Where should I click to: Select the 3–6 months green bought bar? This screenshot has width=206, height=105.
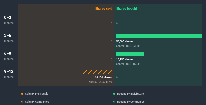159,36
